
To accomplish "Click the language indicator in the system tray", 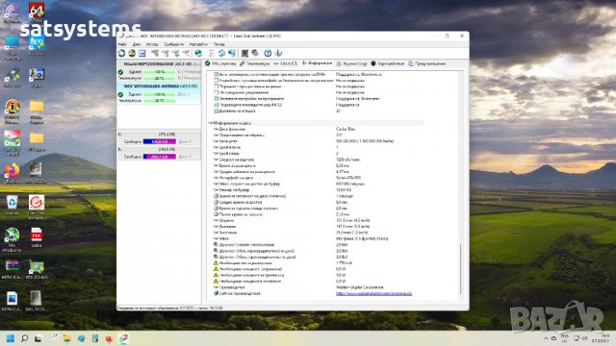I will click(x=564, y=338).
